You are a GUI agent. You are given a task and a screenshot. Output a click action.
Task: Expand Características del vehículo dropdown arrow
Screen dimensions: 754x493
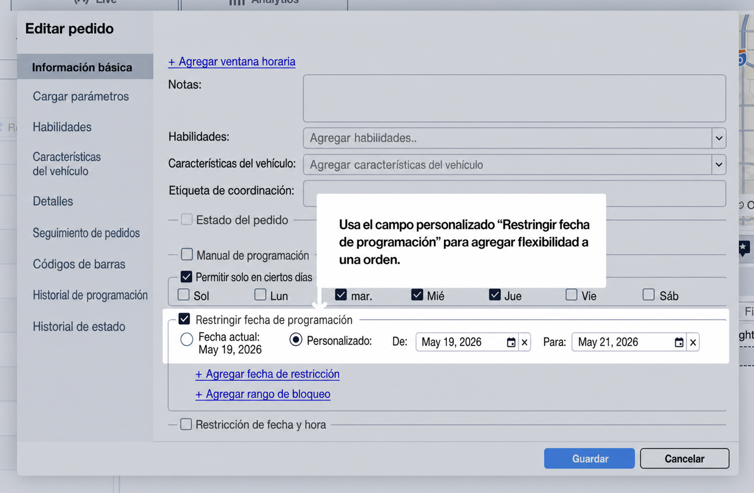tap(718, 164)
